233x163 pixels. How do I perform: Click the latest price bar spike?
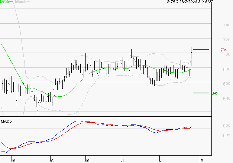[x=191, y=57]
